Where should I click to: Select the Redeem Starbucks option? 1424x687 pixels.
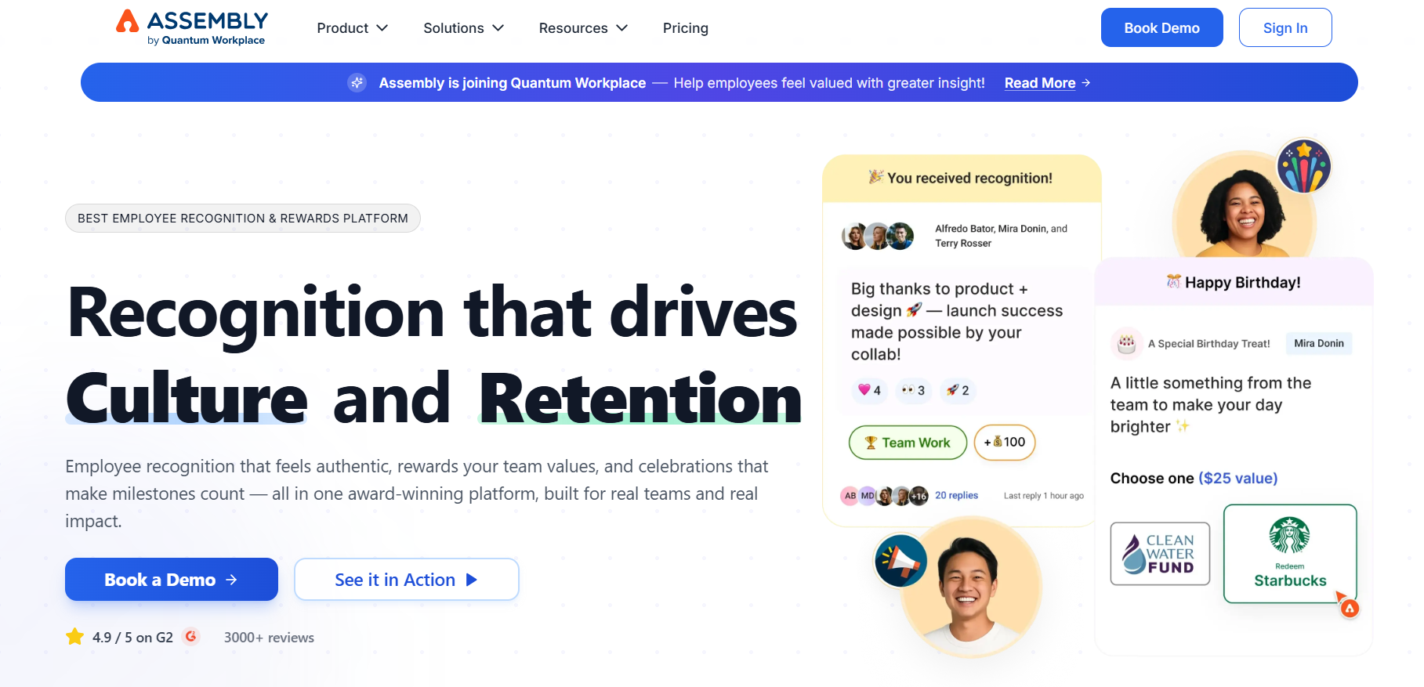pyautogui.click(x=1290, y=554)
